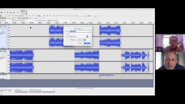Click the green Play button
Screen dimensions: 185x104
click(5, 12)
